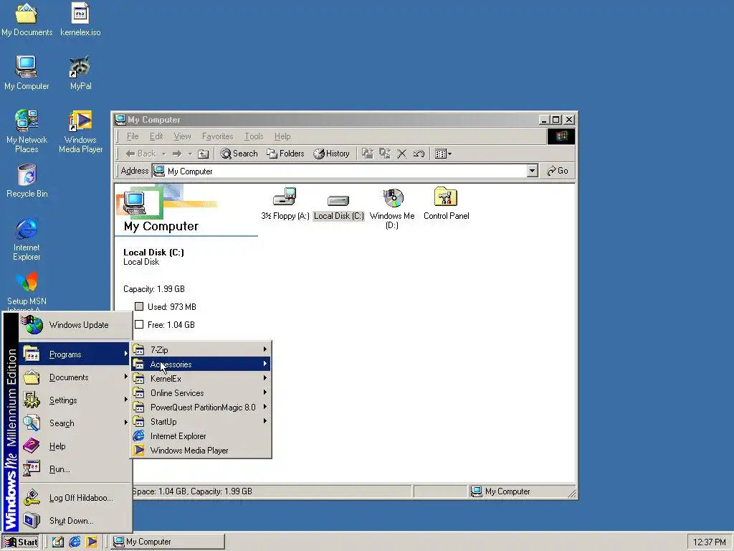The height and width of the screenshot is (551, 734).
Task: Expand KernelEx program folder
Action: coord(201,379)
